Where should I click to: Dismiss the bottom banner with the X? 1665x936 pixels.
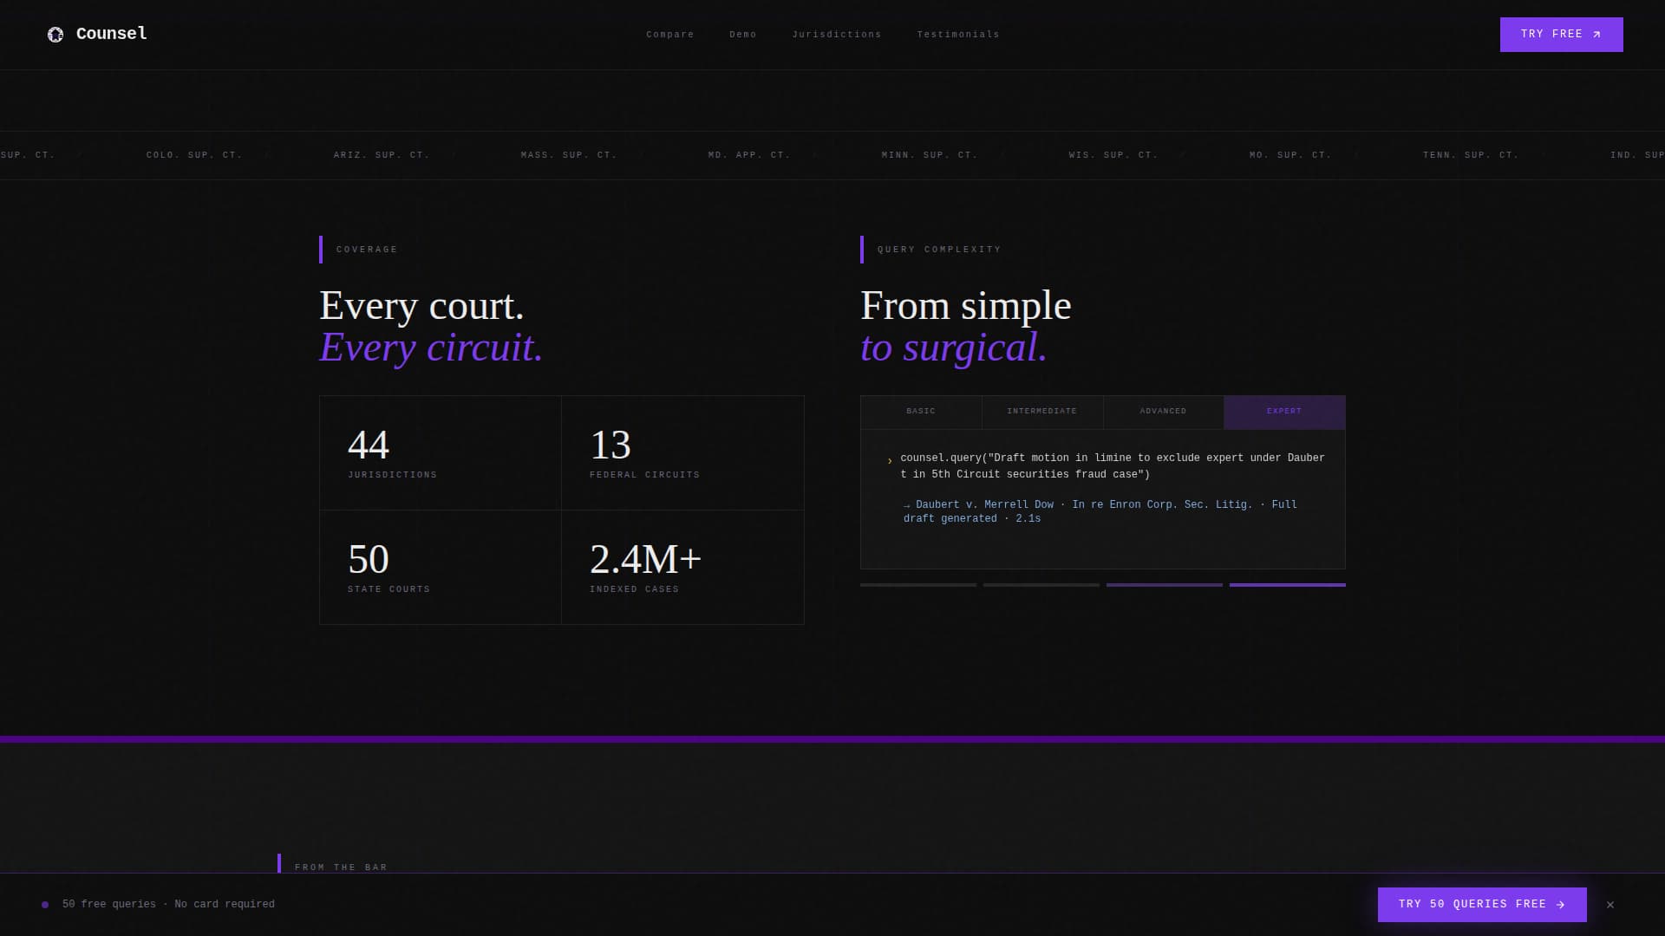point(1610,905)
